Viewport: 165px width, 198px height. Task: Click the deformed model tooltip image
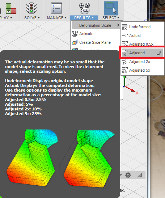tap(87, 159)
